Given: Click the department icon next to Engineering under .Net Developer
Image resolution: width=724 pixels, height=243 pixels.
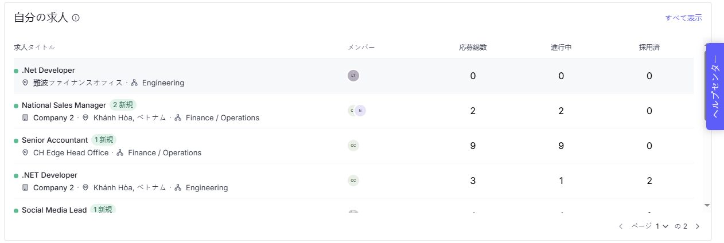Looking at the screenshot, I should tap(134, 83).
